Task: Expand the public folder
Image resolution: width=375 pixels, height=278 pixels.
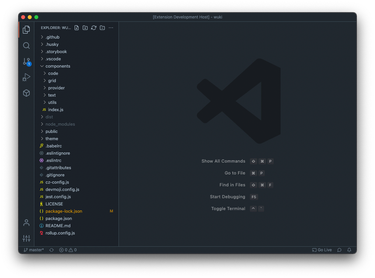Action: (x=77, y=131)
